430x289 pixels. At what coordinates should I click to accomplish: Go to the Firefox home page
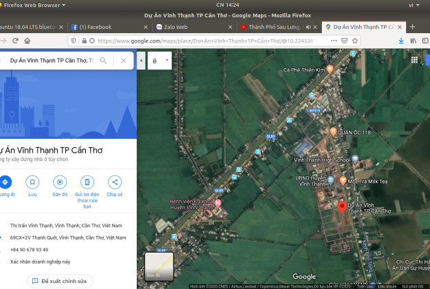pyautogui.click(x=27, y=41)
